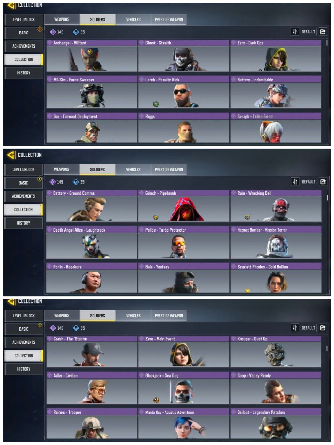This screenshot has width=334, height=445.
Task: Open DEFAULT sort option above Zero - Dark Ops
Action: click(308, 32)
